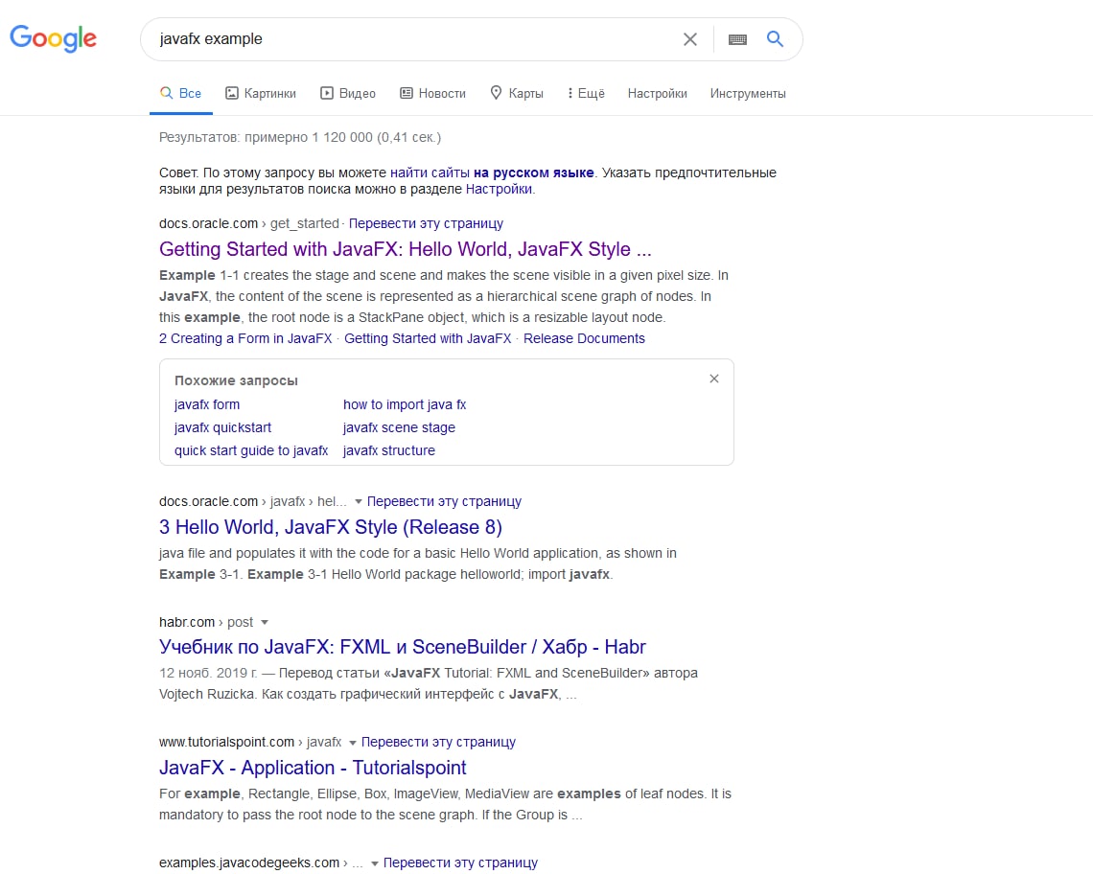Expand dropdown arrow next to examples.javacodegeeks.com

(375, 862)
